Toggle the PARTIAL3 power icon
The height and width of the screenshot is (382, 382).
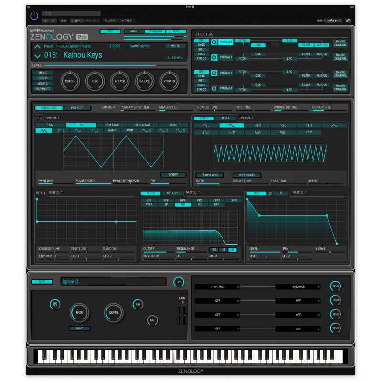click(214, 73)
